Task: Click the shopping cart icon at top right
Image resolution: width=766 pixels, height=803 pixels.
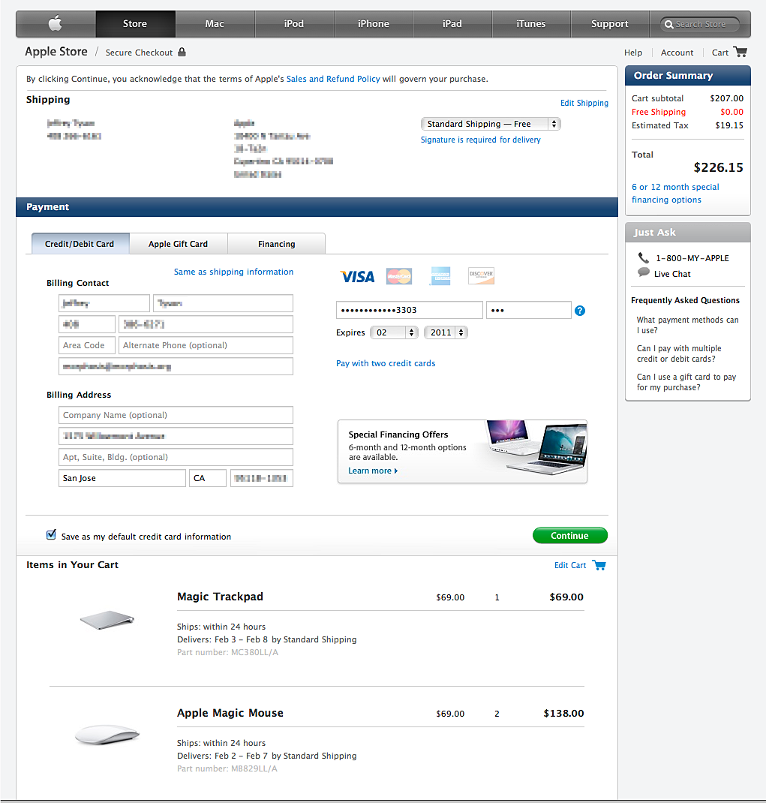Action: (x=740, y=52)
